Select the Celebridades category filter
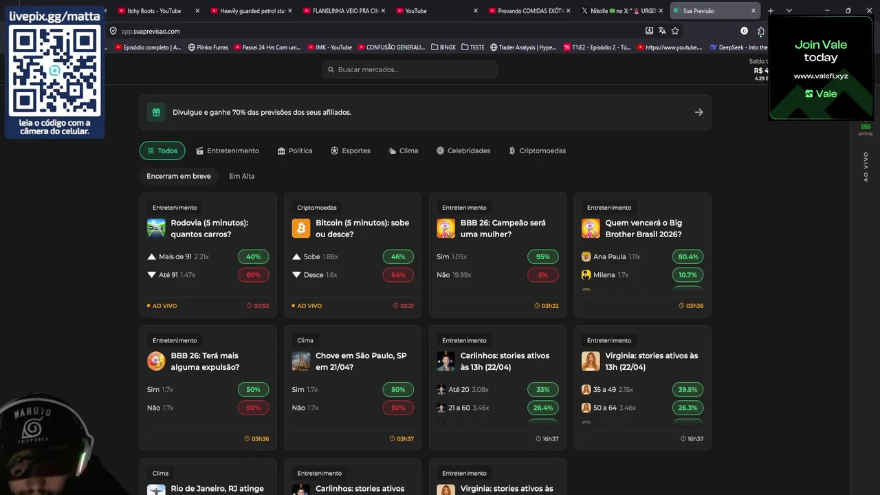Image resolution: width=880 pixels, height=495 pixels. point(463,151)
